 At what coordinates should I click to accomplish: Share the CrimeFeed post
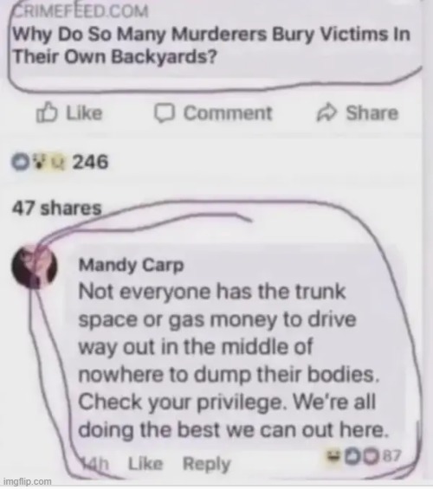coord(358,113)
